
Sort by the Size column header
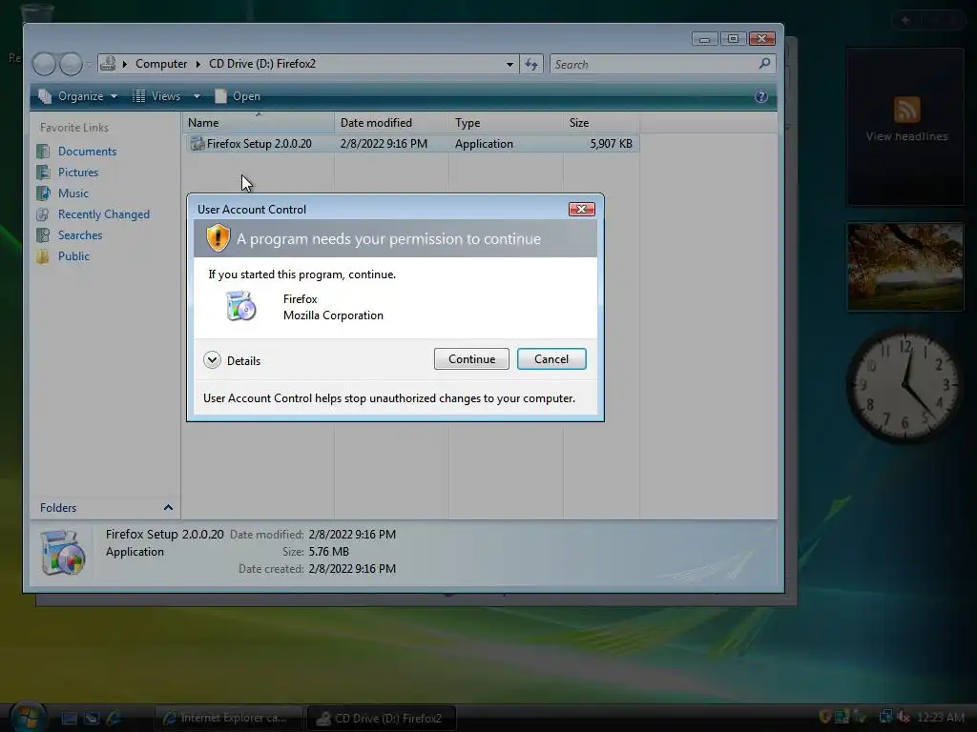click(601, 123)
